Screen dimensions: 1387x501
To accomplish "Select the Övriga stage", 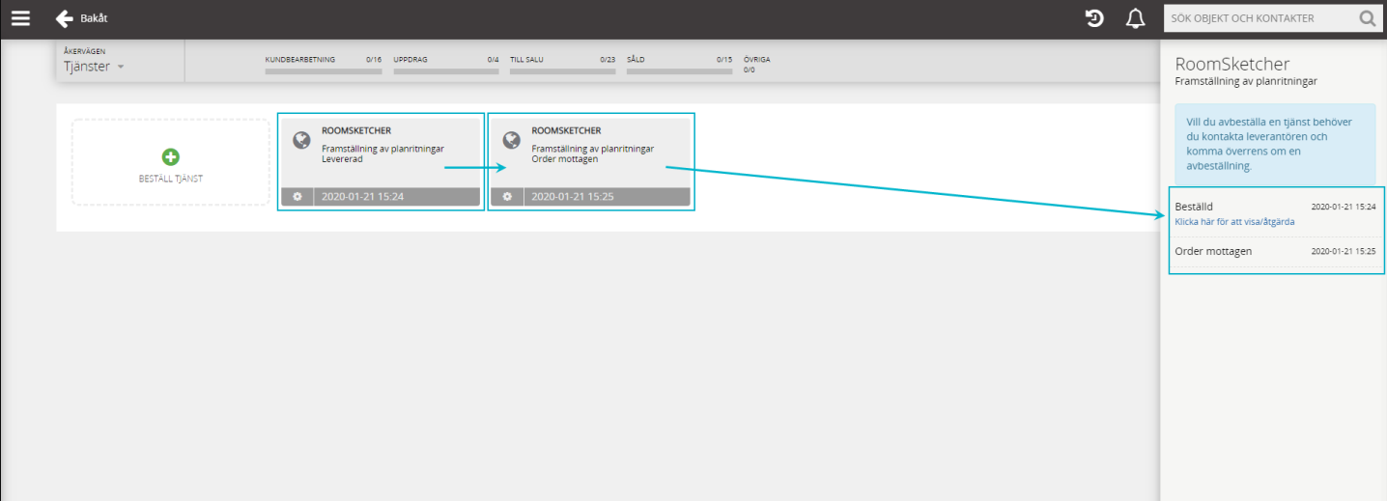I will click(x=757, y=65).
